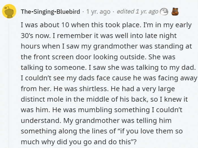The image size is (198, 148).
Task: Click the brown bear award icon
Action: point(175,12)
